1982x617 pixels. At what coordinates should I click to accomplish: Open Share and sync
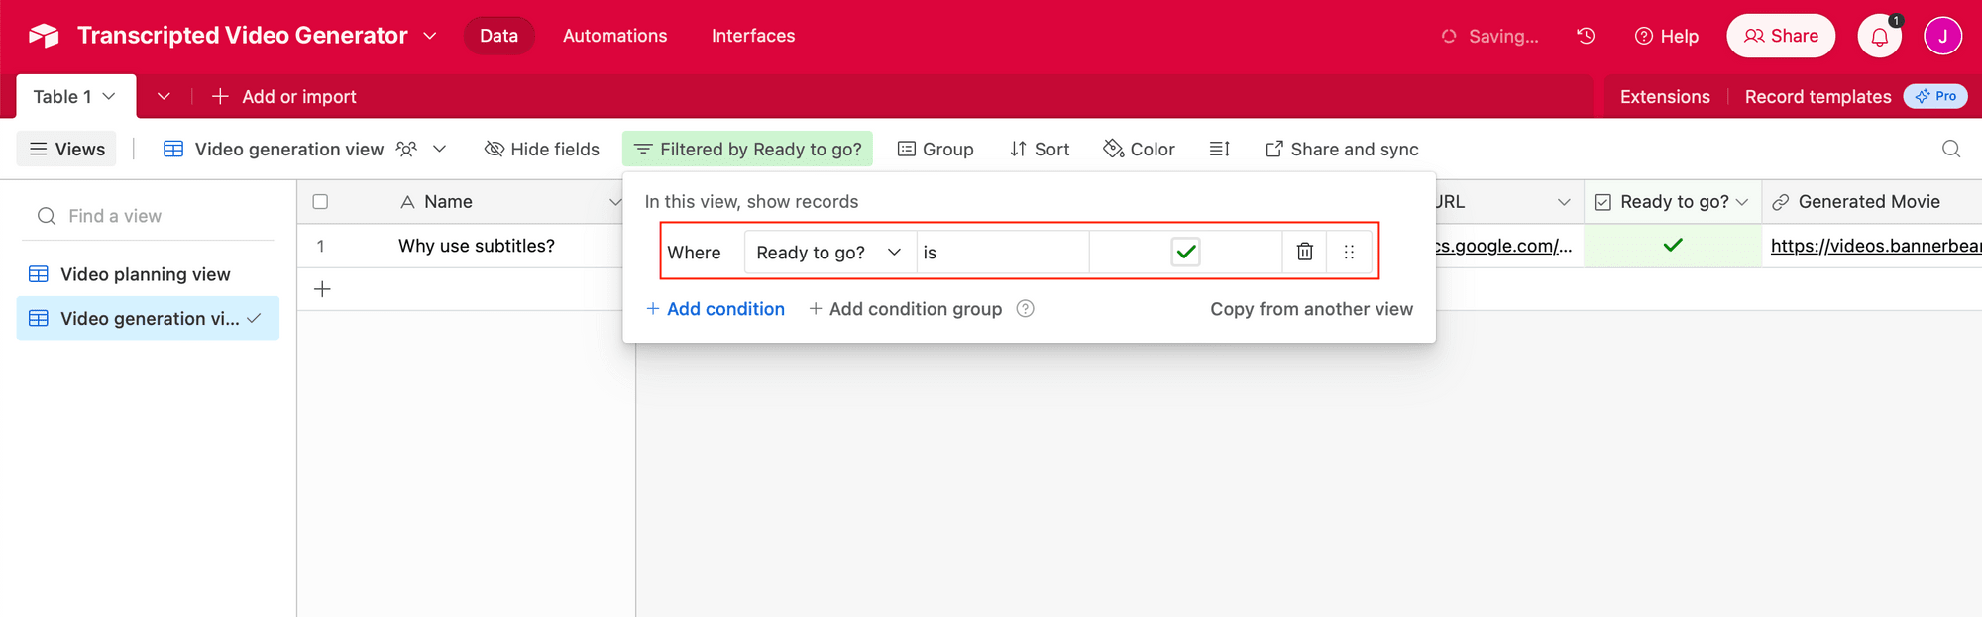tap(1342, 149)
